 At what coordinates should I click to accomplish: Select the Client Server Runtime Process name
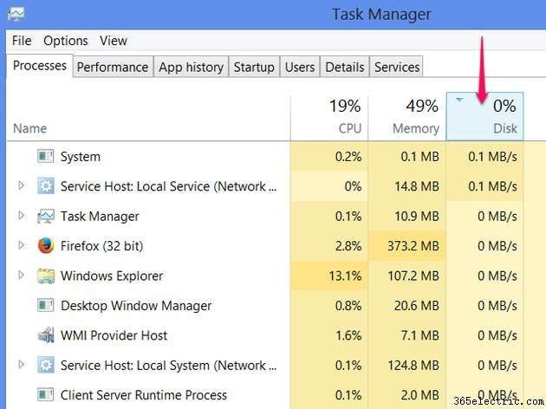pos(144,395)
